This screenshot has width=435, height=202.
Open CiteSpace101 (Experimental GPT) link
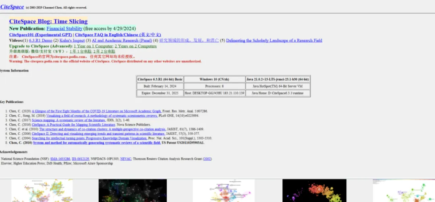click(41, 35)
